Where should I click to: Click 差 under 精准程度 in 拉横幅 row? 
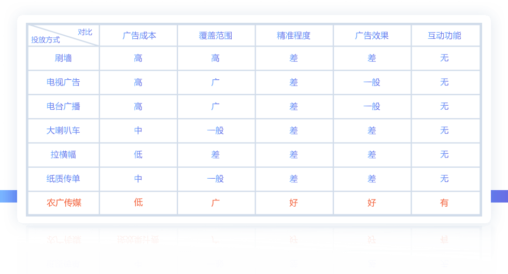click(293, 154)
